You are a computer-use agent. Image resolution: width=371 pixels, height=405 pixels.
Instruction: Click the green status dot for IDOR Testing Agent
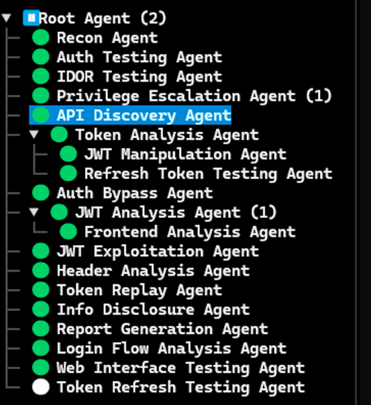tap(41, 76)
